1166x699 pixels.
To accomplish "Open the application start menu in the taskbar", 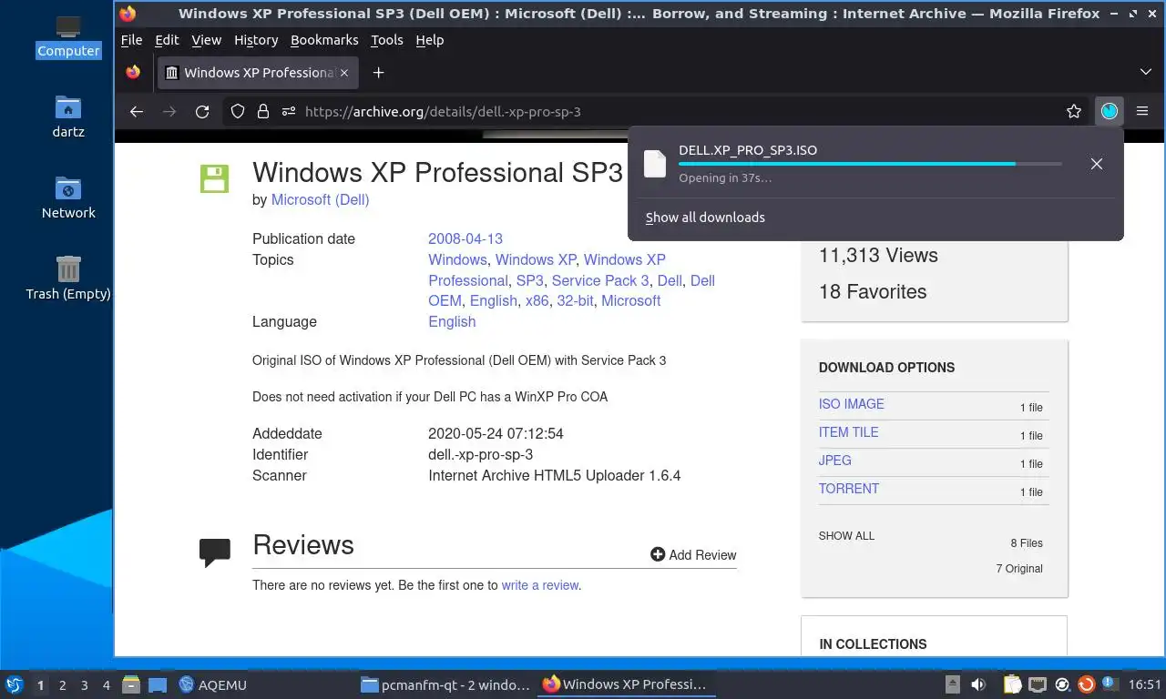I will [15, 684].
